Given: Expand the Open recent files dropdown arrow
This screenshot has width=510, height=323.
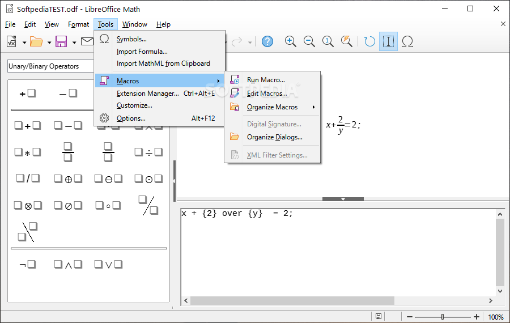Looking at the screenshot, I should 49,42.
